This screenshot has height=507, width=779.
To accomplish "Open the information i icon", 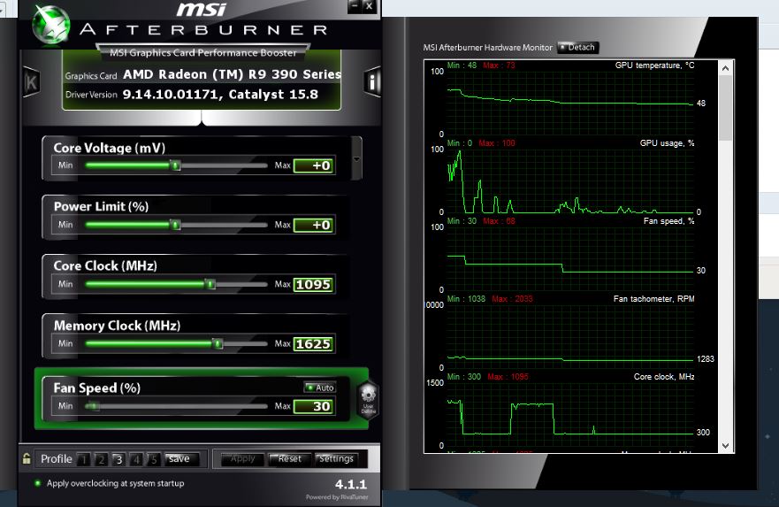I will pos(371,81).
